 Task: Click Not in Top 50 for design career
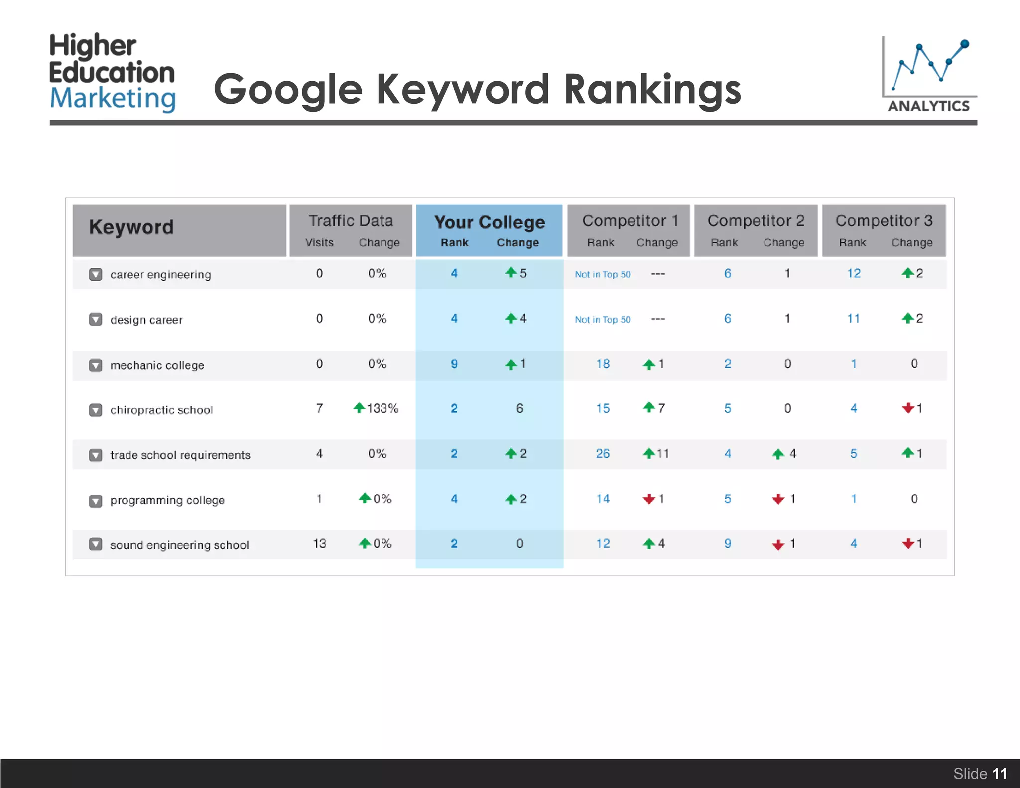point(603,319)
